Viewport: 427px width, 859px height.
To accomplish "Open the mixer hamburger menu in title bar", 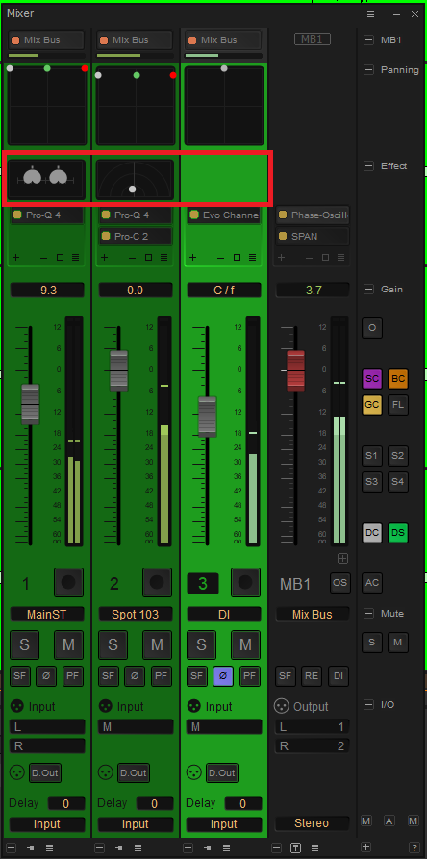I will tap(370, 13).
